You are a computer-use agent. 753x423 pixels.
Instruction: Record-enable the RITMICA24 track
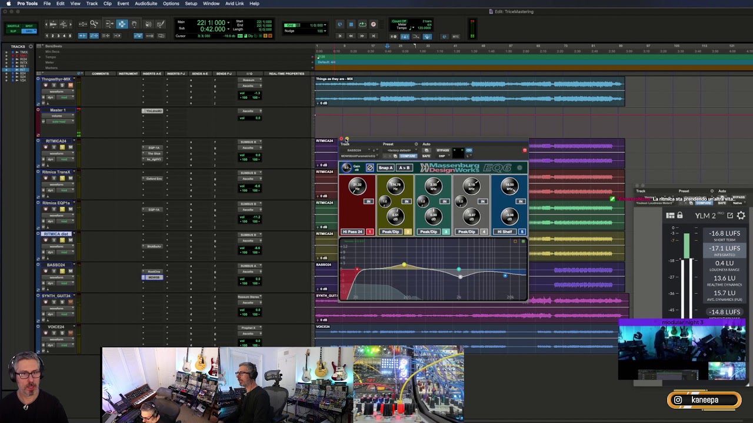(x=45, y=147)
